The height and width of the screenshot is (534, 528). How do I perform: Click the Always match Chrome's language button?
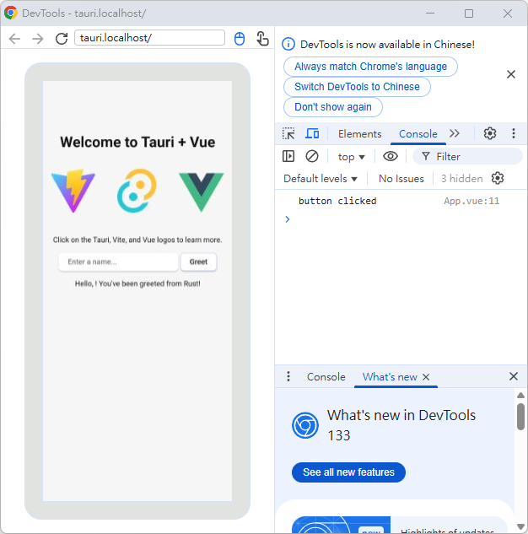[370, 67]
